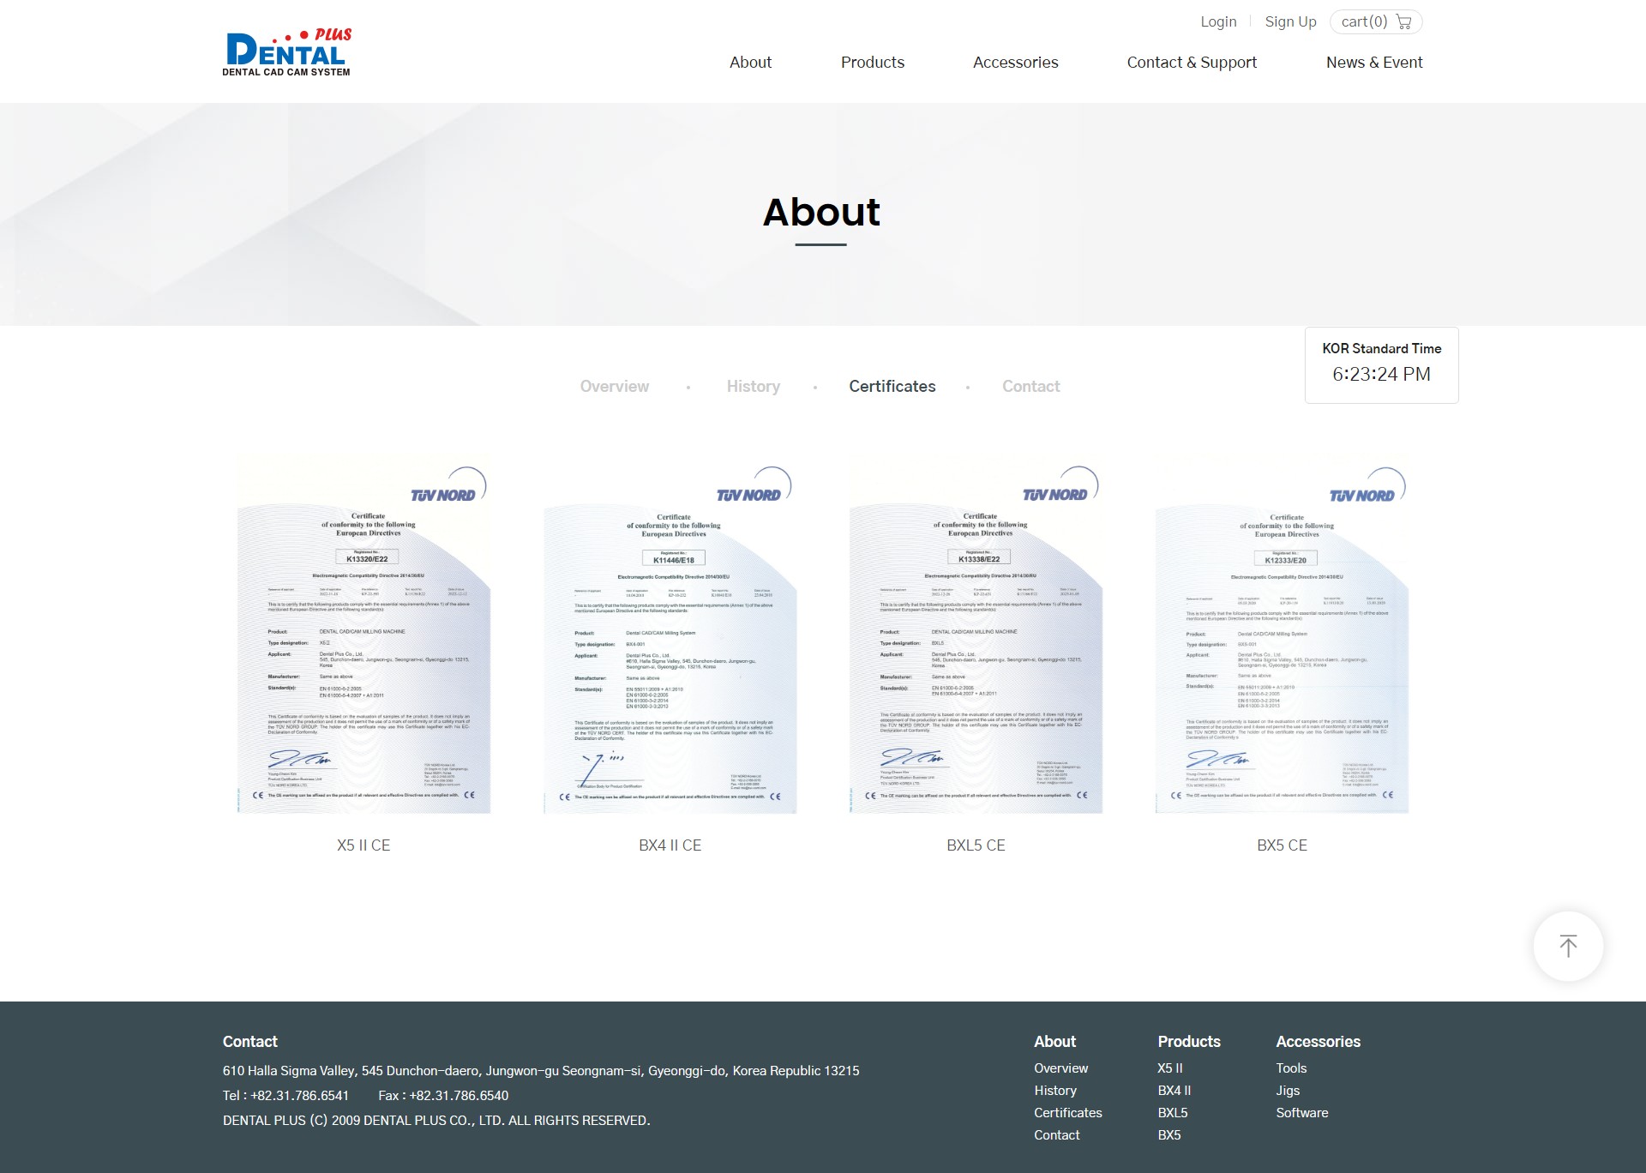The image size is (1646, 1173).
Task: Open the Contact & Support menu
Action: 1192,62
